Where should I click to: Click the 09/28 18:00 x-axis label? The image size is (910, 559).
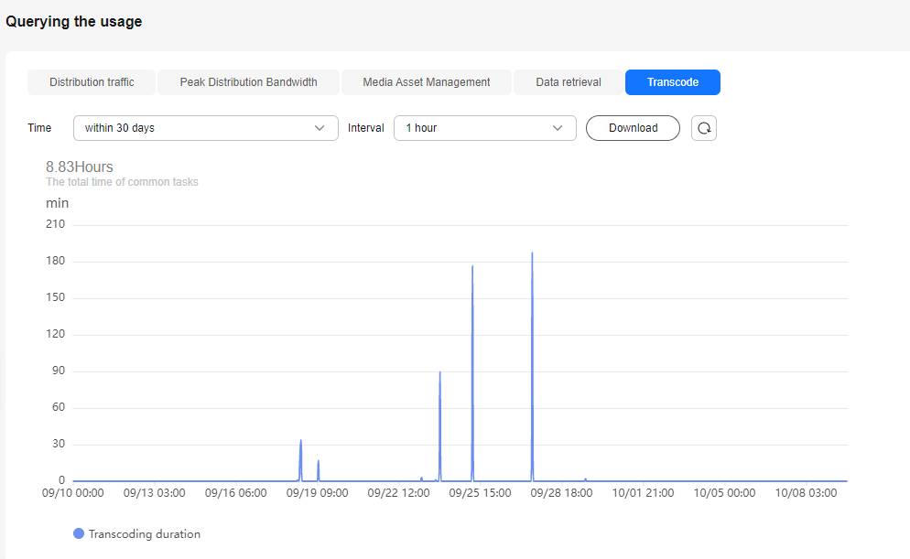[561, 493]
